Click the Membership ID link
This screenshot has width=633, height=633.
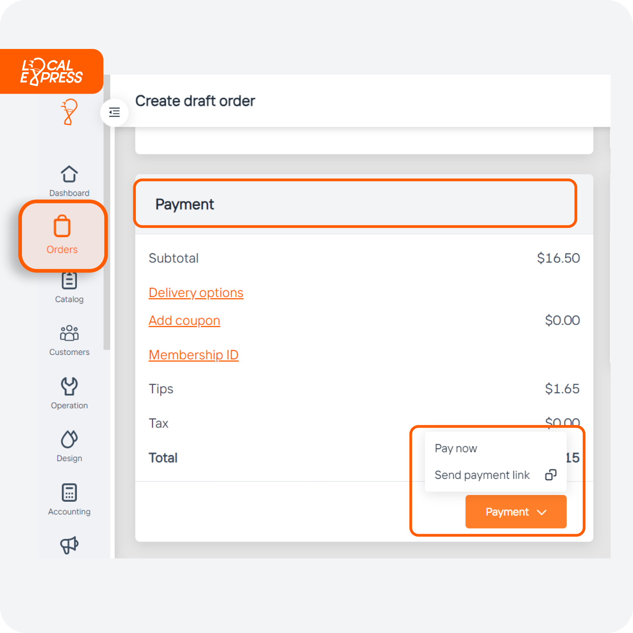[194, 355]
